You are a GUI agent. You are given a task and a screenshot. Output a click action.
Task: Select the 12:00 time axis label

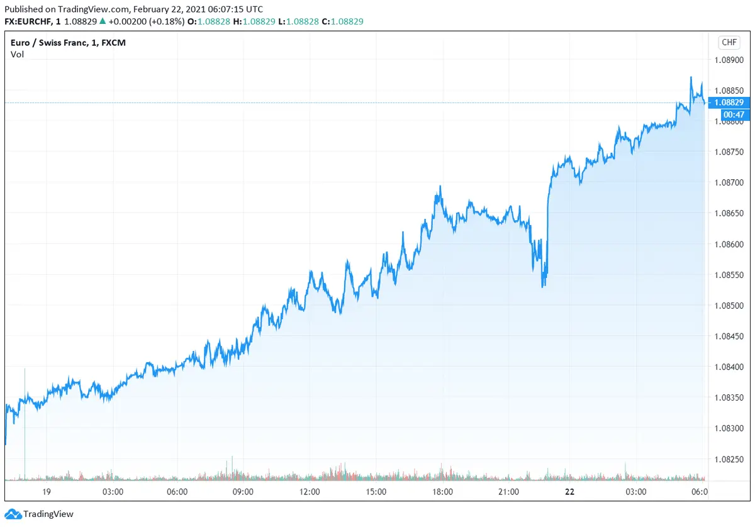point(310,491)
